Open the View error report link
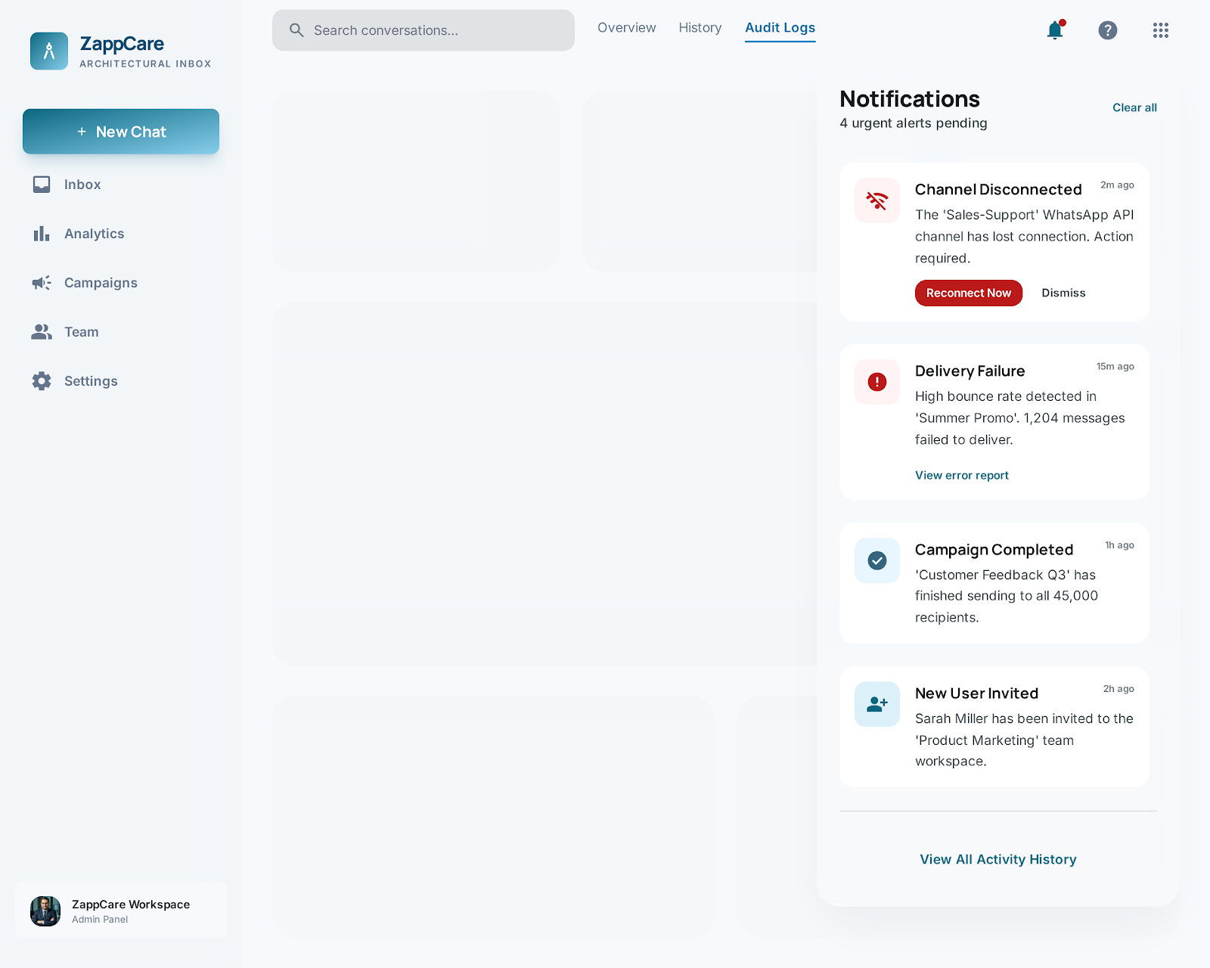This screenshot has width=1210, height=968. 962,476
